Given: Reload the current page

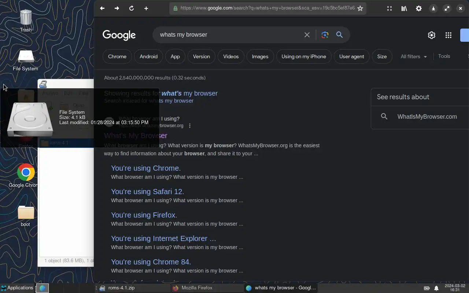Looking at the screenshot, I should coord(132,8).
